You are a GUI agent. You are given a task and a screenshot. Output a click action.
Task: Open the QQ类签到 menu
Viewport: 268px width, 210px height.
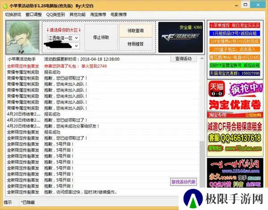click(x=55, y=15)
